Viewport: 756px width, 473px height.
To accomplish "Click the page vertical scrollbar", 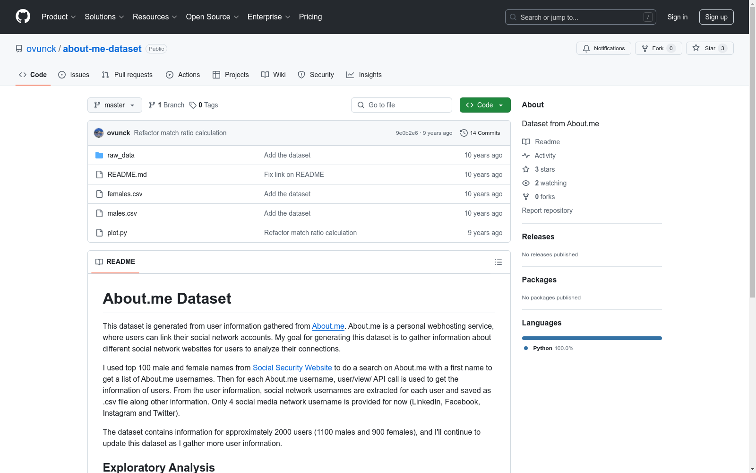I will point(752,151).
